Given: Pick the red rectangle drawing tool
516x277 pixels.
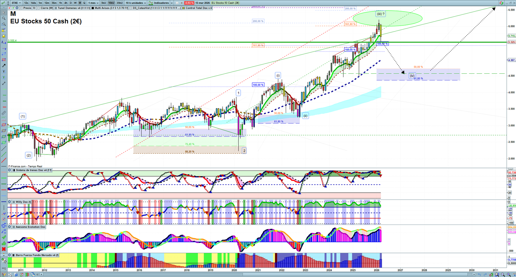Looking at the screenshot, I should coord(4,60).
